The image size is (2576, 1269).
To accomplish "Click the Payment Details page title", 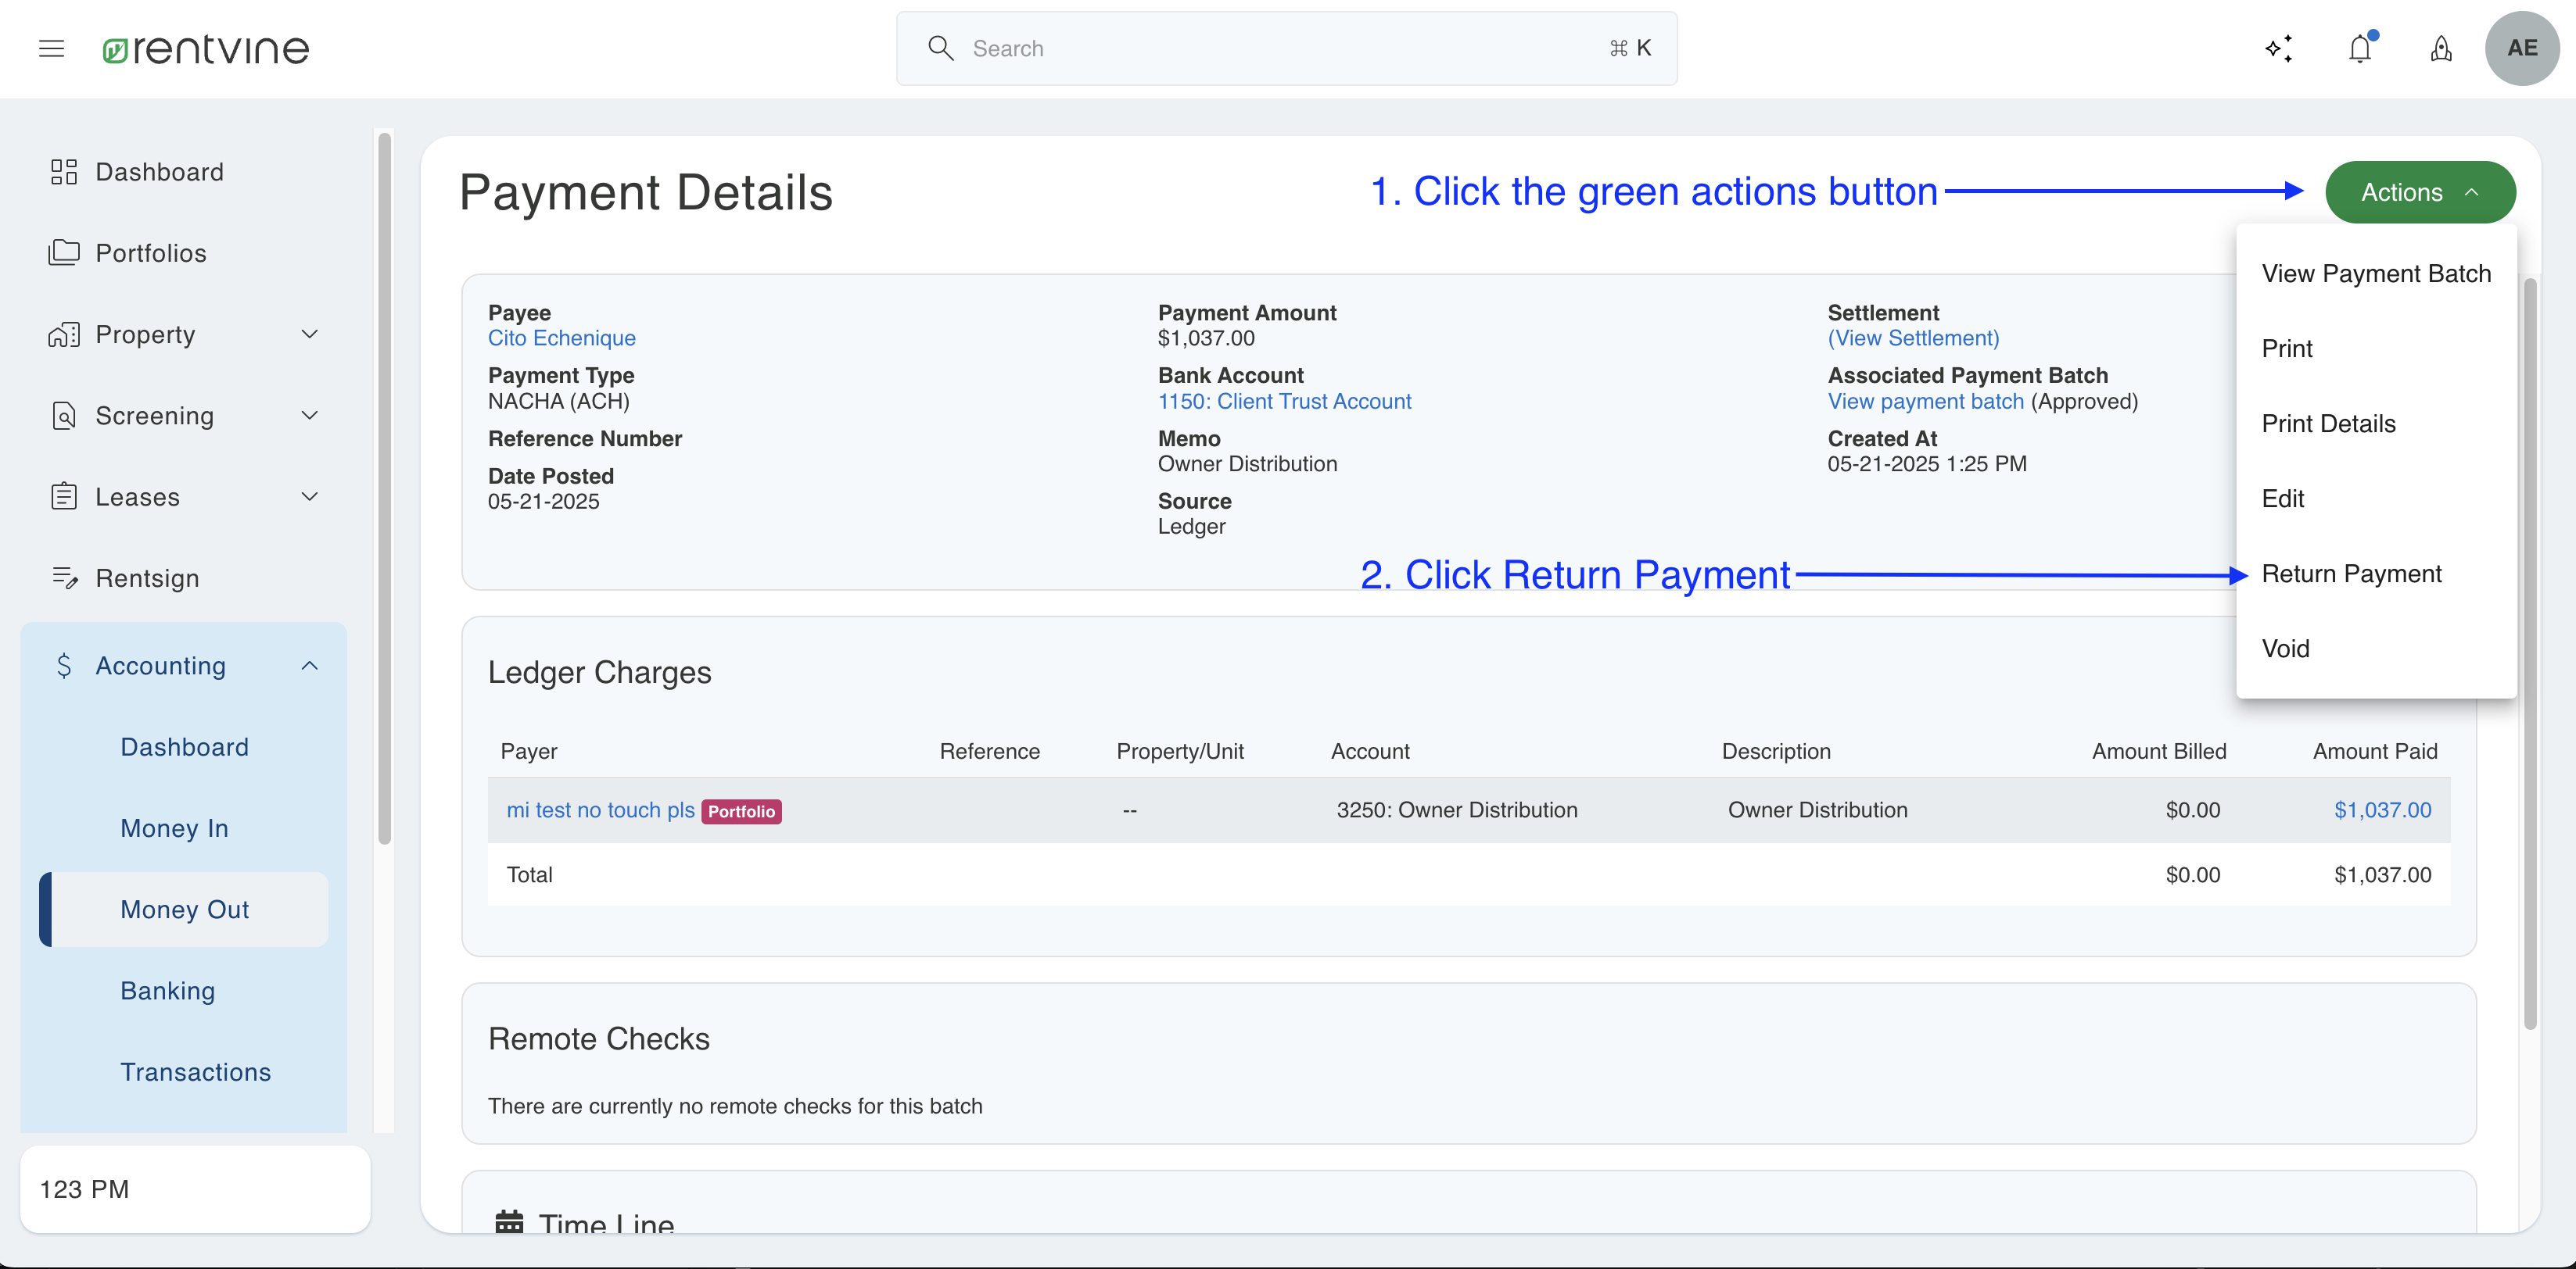I will pos(645,192).
